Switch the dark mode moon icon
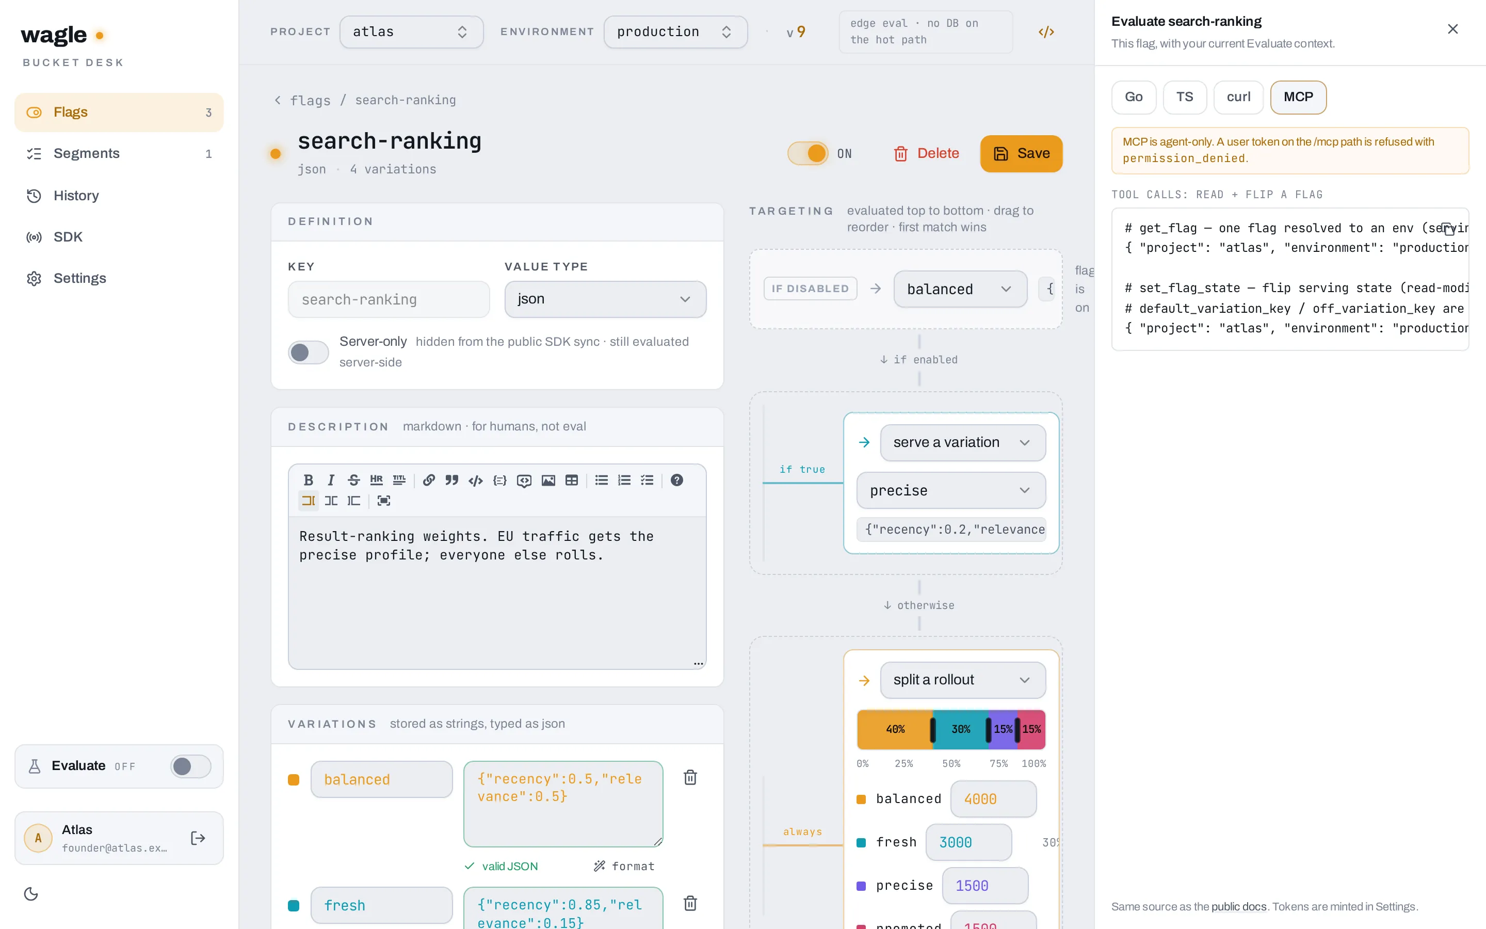The height and width of the screenshot is (929, 1486). tap(31, 894)
